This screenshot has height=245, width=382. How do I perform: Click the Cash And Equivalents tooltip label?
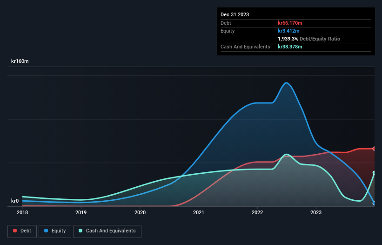(245, 47)
